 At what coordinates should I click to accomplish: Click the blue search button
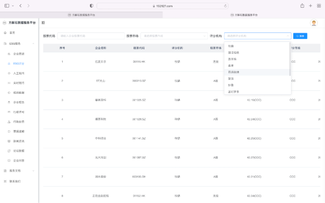coord(300,36)
